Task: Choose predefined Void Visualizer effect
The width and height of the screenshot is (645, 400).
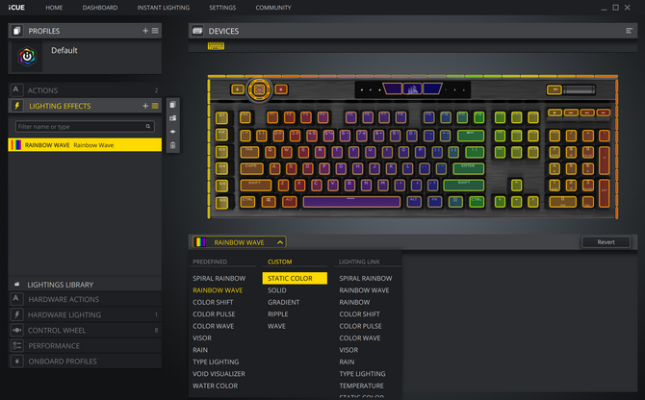Action: pyautogui.click(x=219, y=374)
